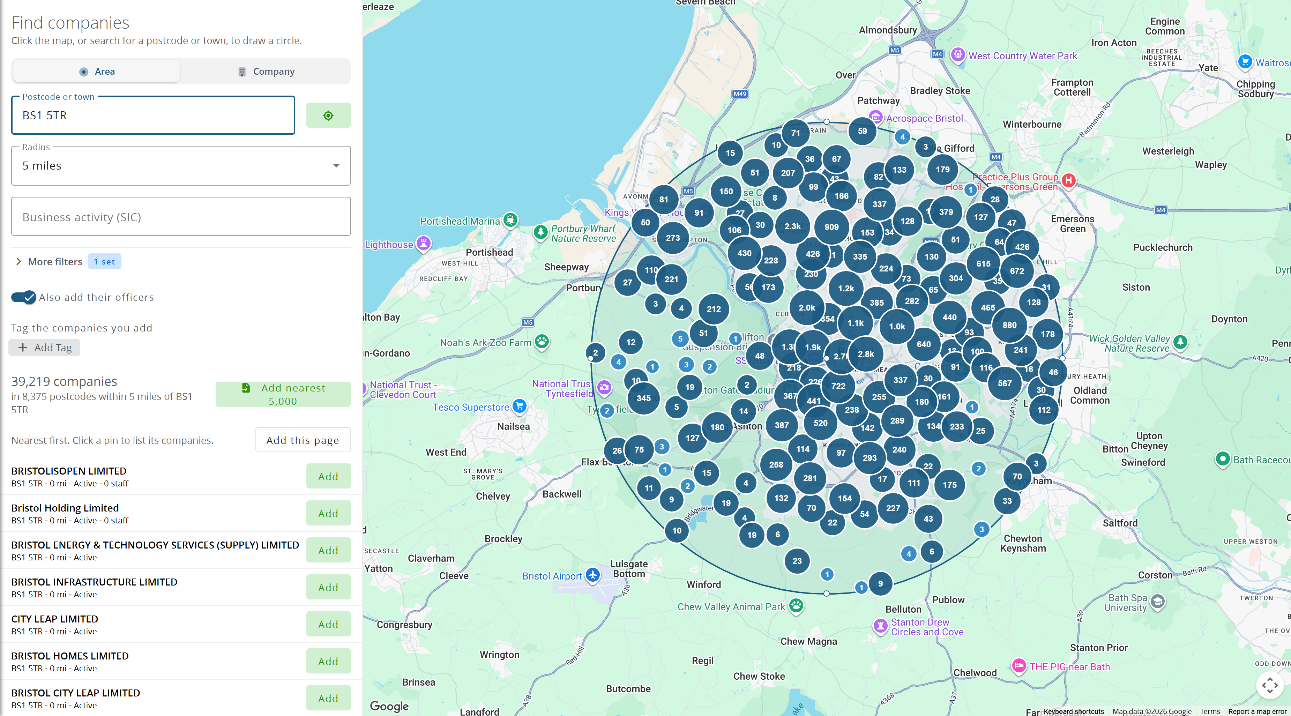Click the 345 company cluster pin
The height and width of the screenshot is (716, 1291).
click(x=643, y=398)
